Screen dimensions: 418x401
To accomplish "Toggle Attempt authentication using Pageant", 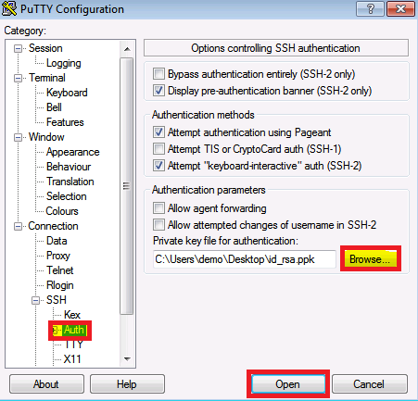I will [x=158, y=132].
